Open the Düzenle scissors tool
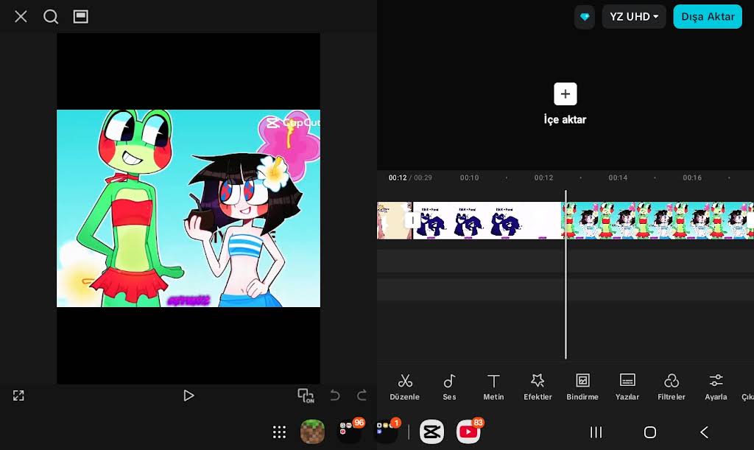This screenshot has height=450, width=754. coord(404,387)
